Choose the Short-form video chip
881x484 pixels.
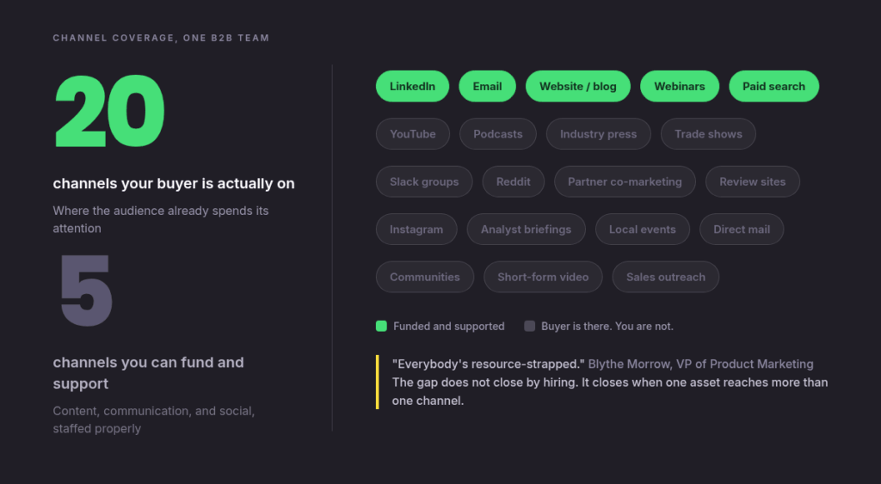click(x=543, y=277)
